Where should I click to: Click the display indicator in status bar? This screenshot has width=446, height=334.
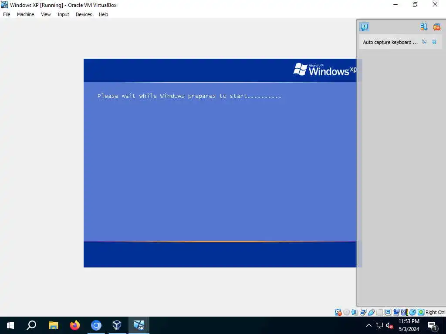click(x=388, y=312)
